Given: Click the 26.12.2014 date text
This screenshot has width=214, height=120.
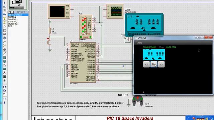Looking at the screenshot, I should click(171, 47).
